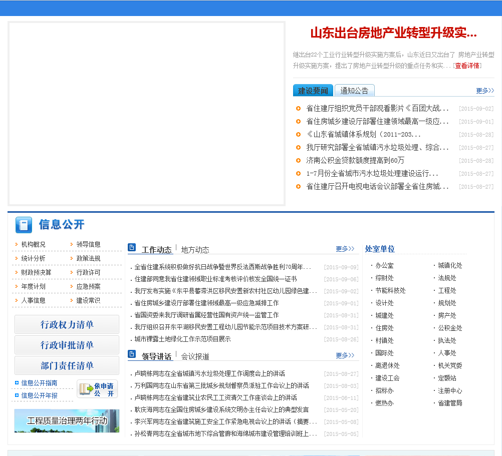Open the 工程质量治理两年行动 banner
Screen dimensions: 502x456
(x=67, y=421)
